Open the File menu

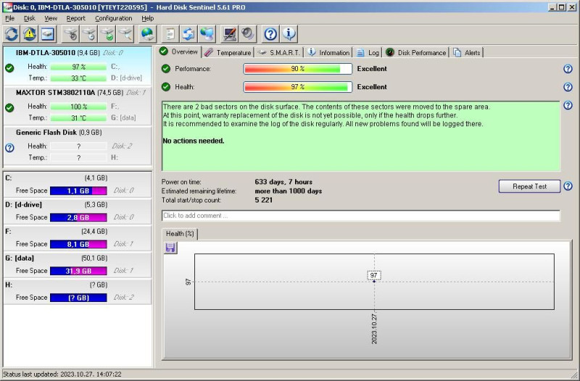(9, 18)
